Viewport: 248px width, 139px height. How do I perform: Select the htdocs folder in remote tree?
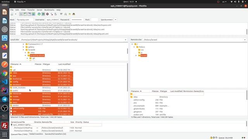pyautogui.click(x=140, y=47)
